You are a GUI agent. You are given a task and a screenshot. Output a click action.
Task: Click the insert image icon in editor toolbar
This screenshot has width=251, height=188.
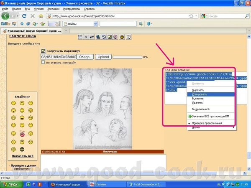point(110,37)
